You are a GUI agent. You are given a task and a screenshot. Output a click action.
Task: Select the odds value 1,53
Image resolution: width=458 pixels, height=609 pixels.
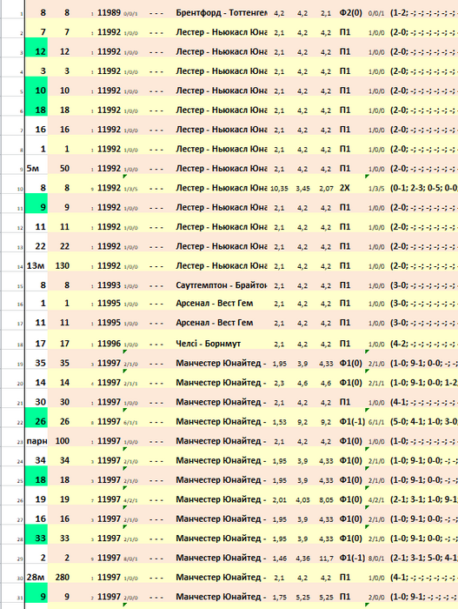279,422
